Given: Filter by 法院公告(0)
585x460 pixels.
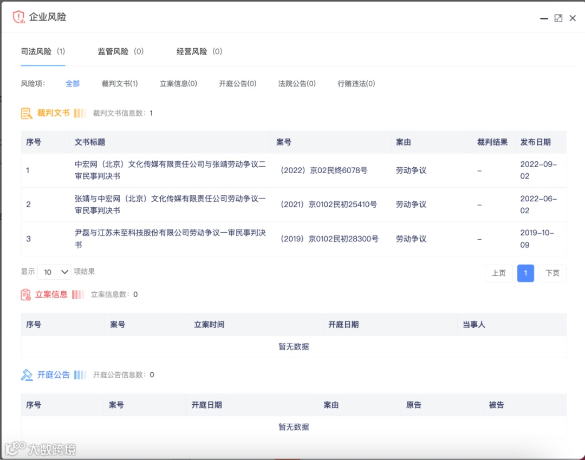Looking at the screenshot, I should [x=297, y=83].
